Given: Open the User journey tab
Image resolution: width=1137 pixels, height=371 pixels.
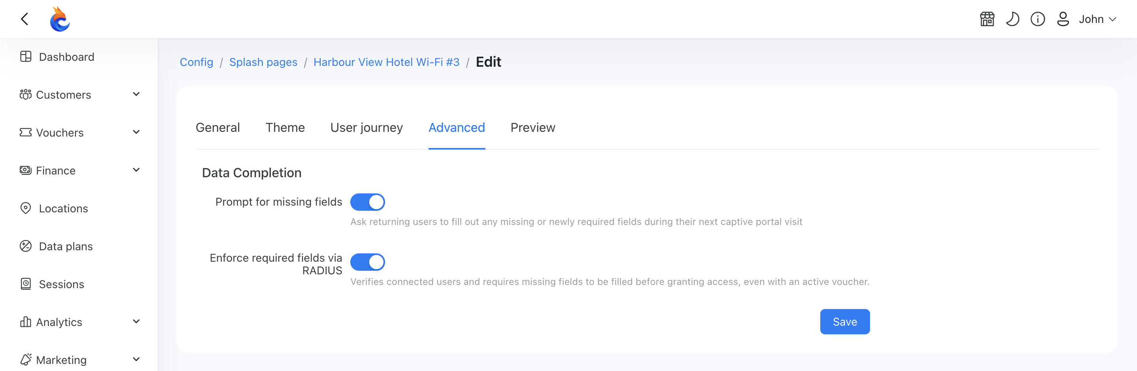Looking at the screenshot, I should 366,127.
